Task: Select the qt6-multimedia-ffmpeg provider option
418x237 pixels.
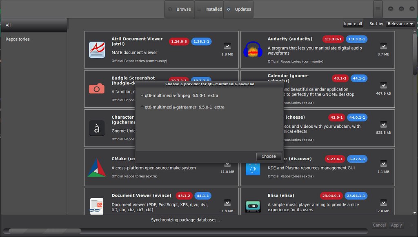Action: tap(142, 96)
